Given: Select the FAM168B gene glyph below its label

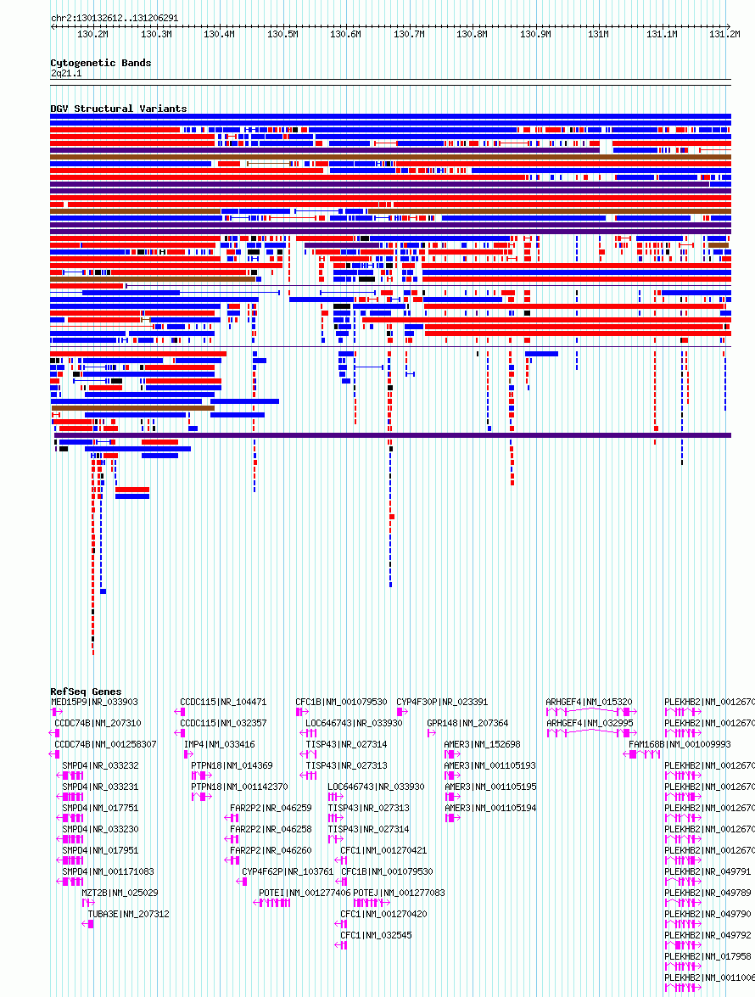Looking at the screenshot, I should click(x=642, y=754).
